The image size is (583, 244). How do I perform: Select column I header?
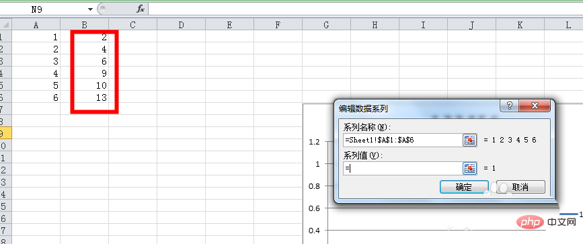coord(423,25)
